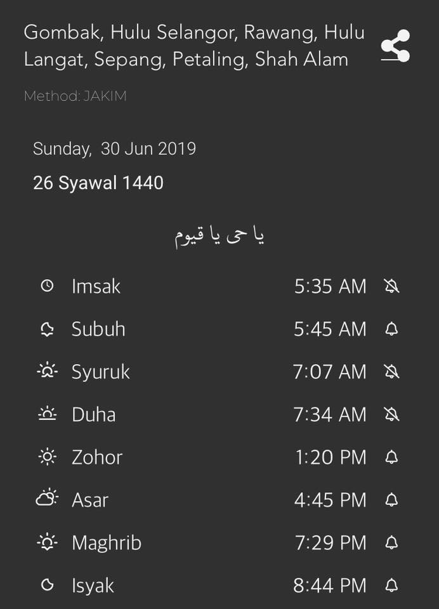The height and width of the screenshot is (609, 439).
Task: Enable the Duha alert bell
Action: pos(391,414)
